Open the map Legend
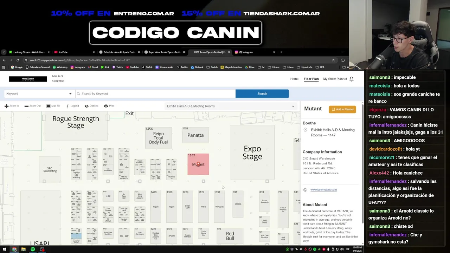Viewport: 450px width, 253px height. point(72,106)
